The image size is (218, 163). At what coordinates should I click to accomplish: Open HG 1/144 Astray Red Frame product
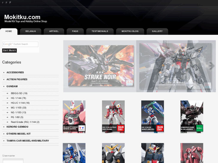coord(113,117)
